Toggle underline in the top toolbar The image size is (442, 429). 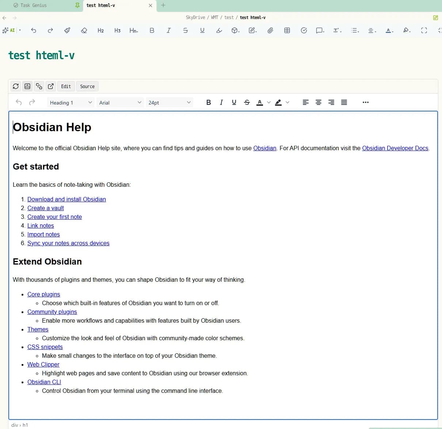tap(202, 30)
